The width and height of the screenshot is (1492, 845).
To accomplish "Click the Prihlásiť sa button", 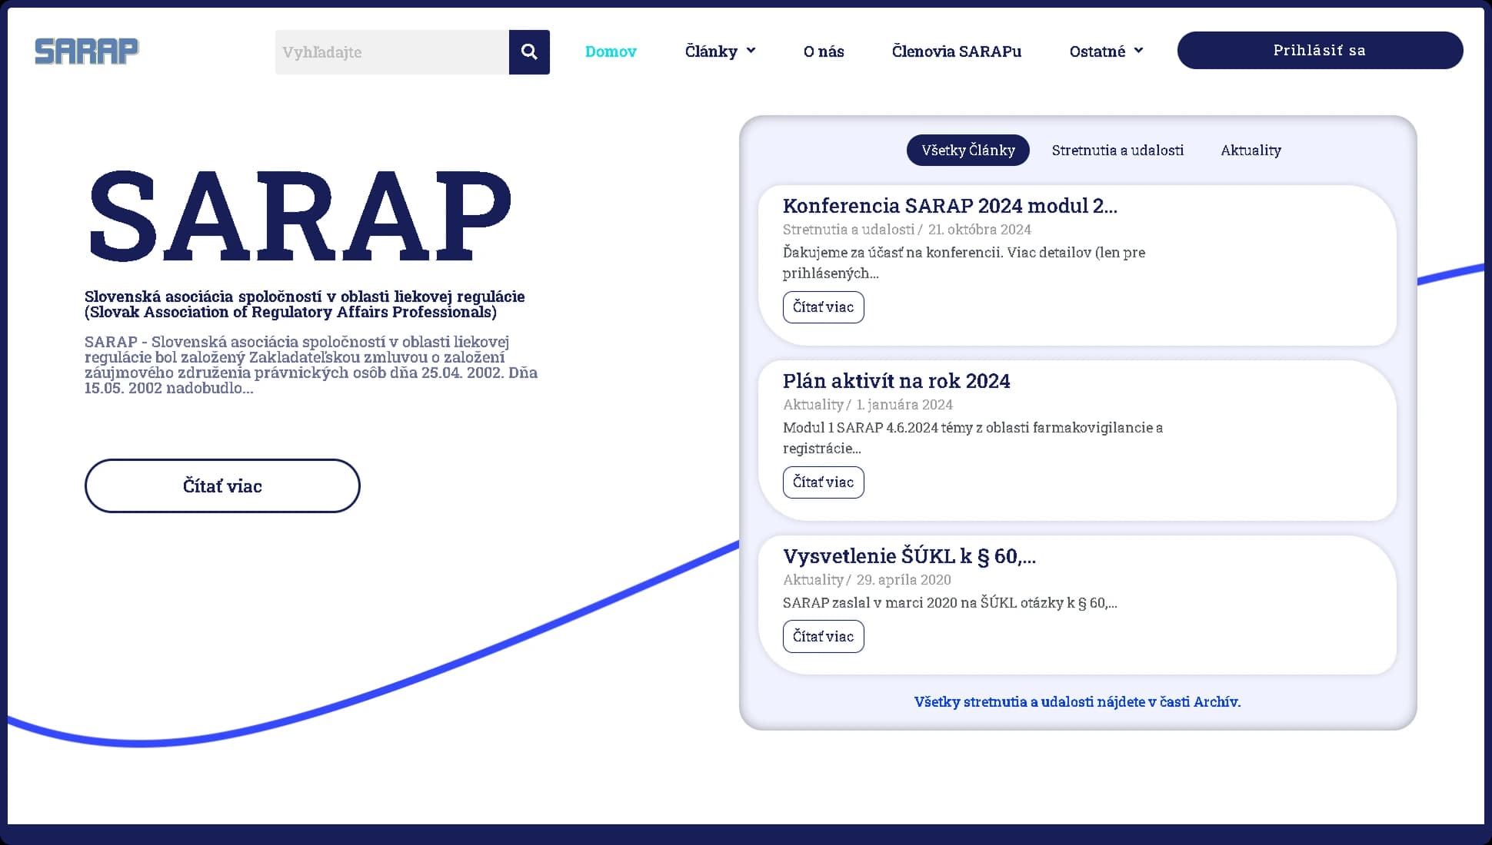I will 1320,50.
